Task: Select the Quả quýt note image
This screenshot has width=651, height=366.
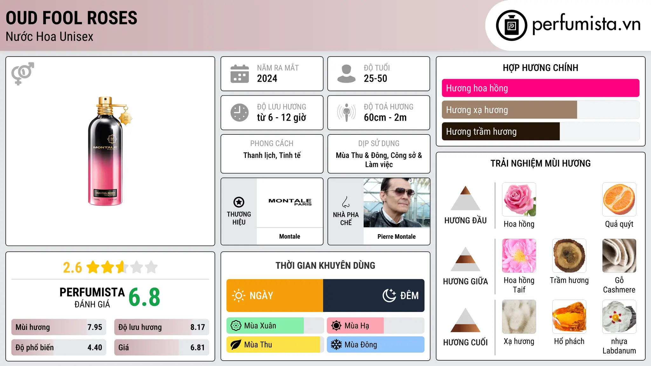Action: pyautogui.click(x=619, y=200)
